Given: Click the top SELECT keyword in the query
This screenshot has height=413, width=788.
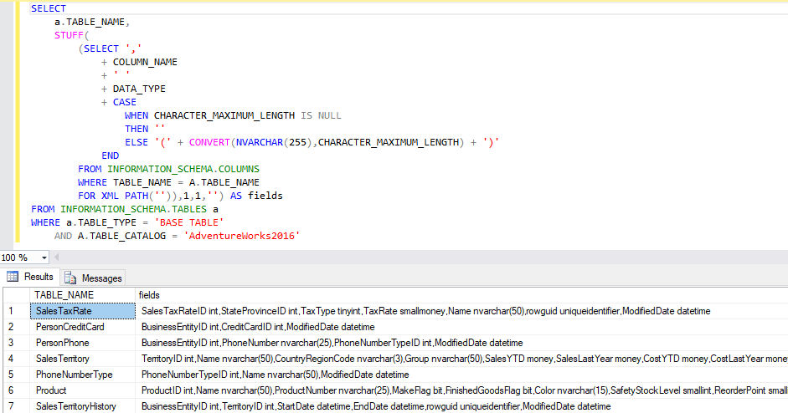Looking at the screenshot, I should tap(49, 8).
